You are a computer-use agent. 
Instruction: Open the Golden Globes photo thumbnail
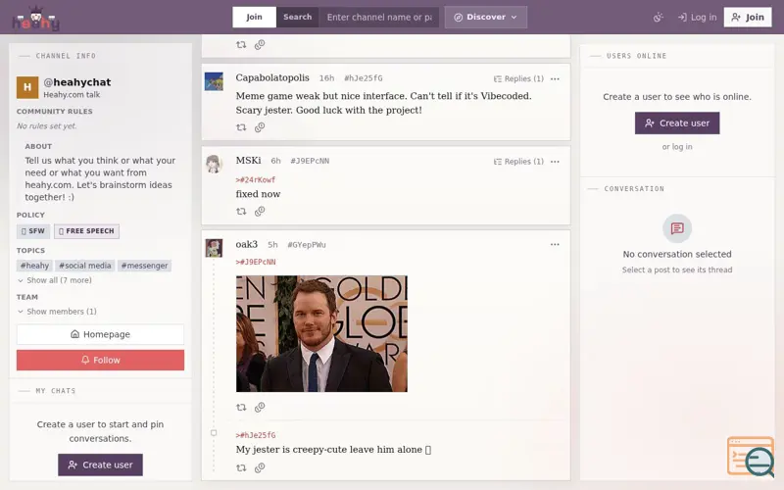tap(321, 333)
